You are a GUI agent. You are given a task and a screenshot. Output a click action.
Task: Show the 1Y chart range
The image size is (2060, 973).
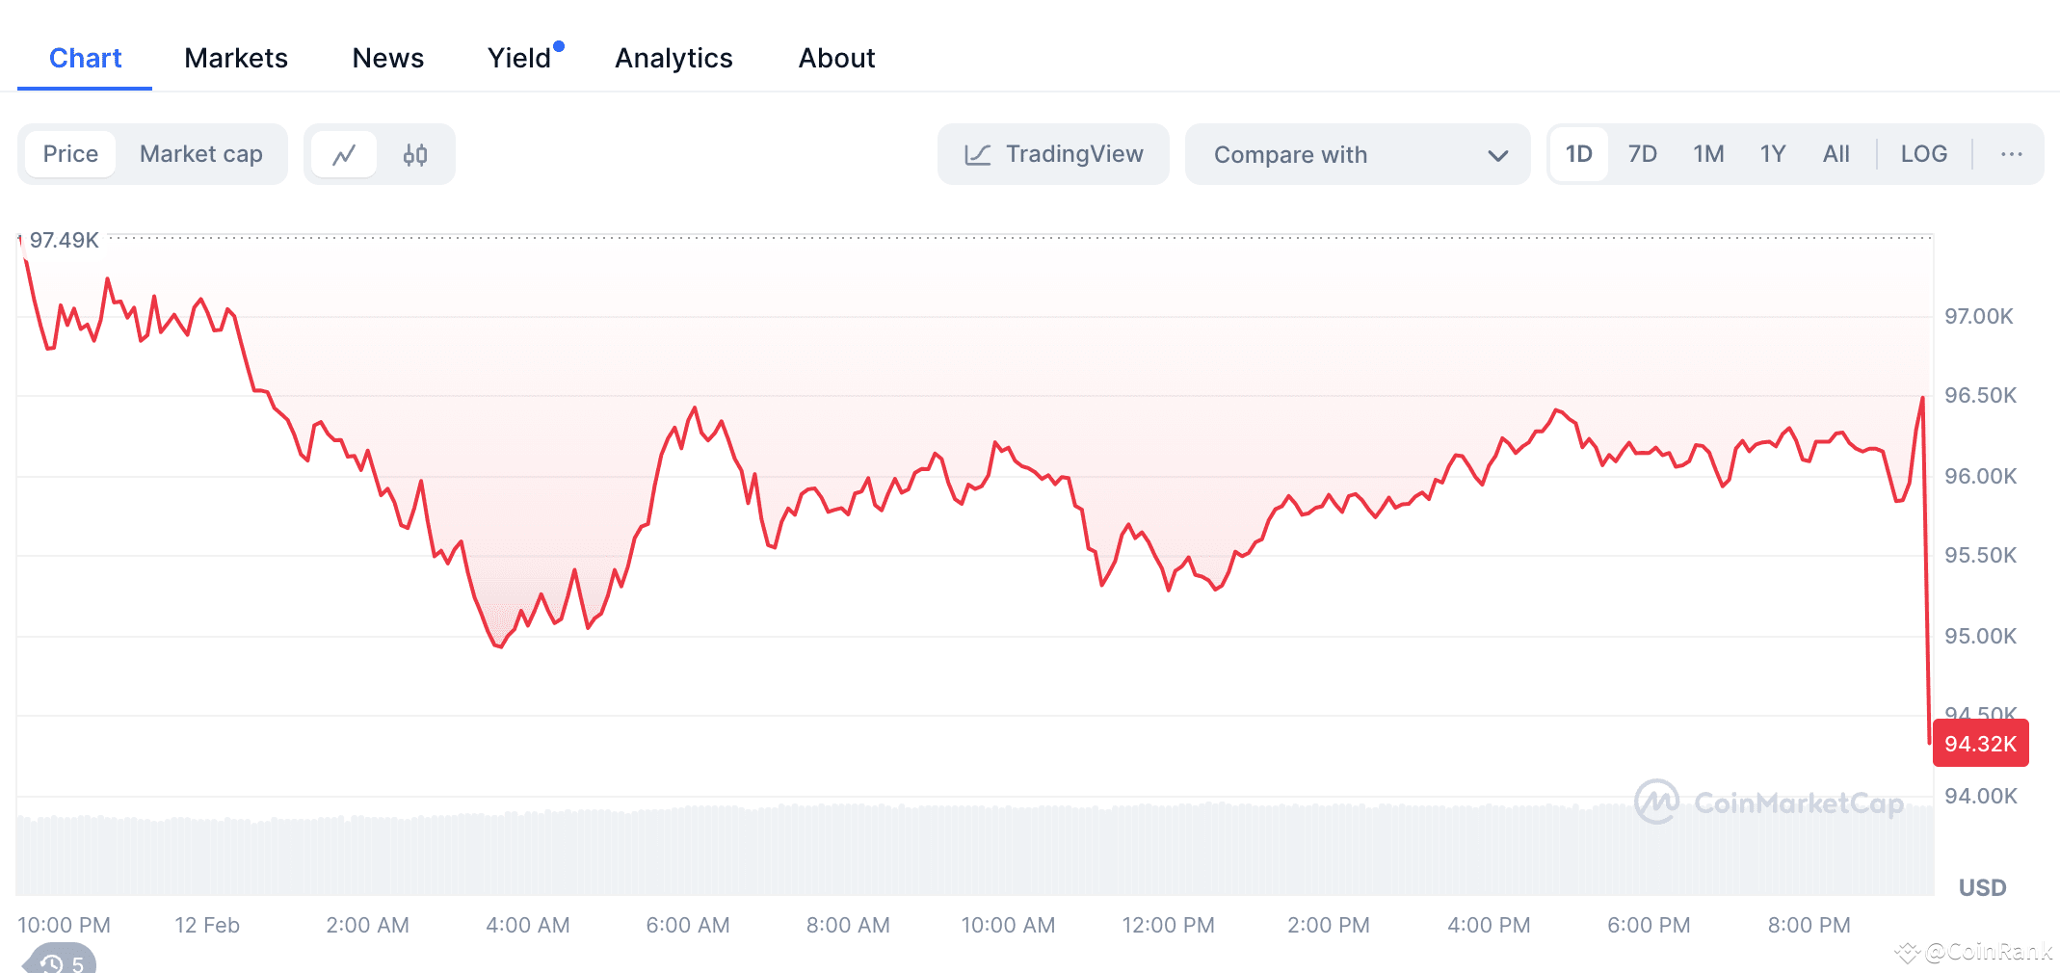(1773, 153)
